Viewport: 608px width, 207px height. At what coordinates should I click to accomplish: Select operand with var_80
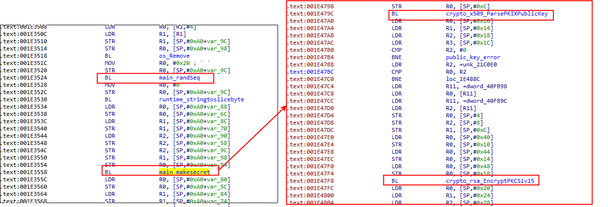pyautogui.click(x=195, y=179)
